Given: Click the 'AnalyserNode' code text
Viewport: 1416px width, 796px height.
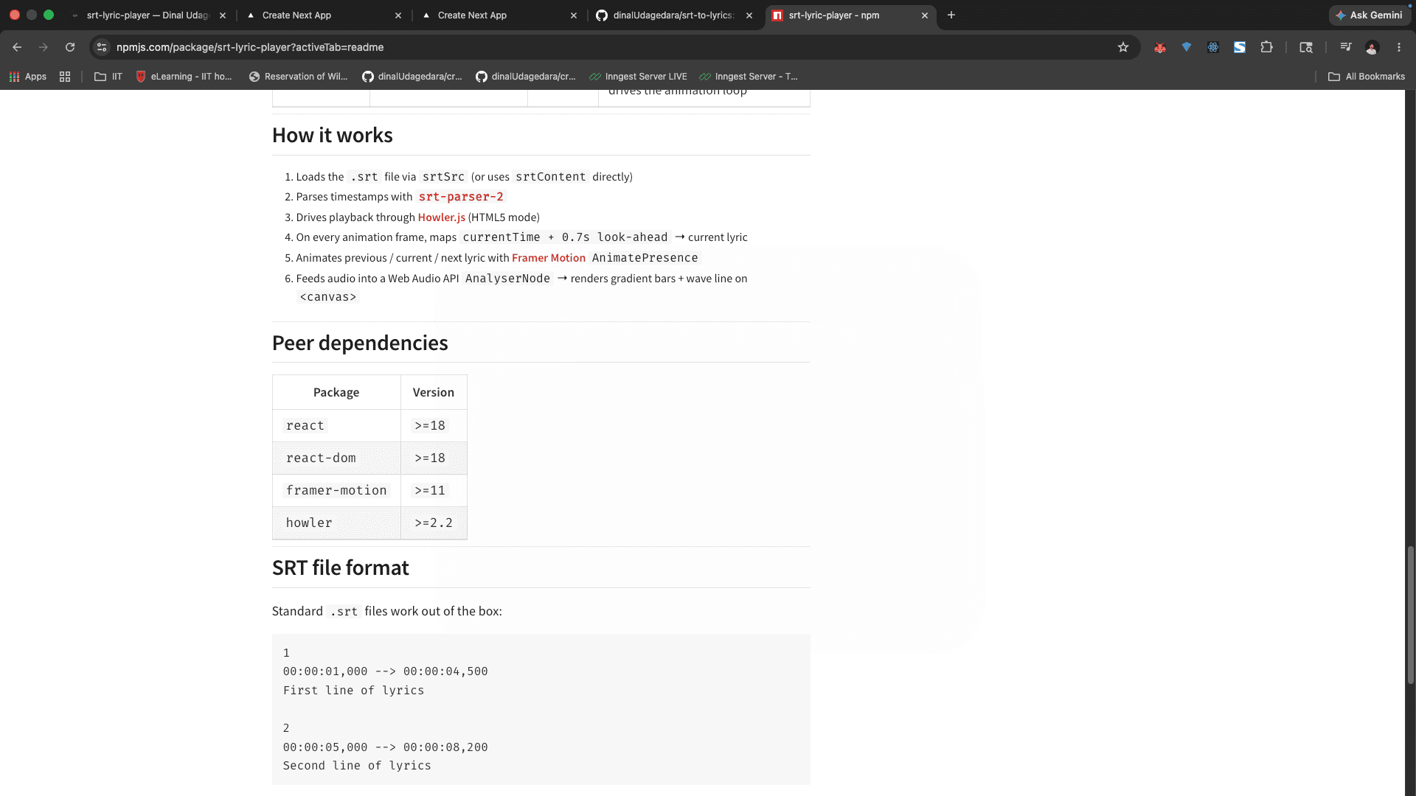Looking at the screenshot, I should coord(507,279).
